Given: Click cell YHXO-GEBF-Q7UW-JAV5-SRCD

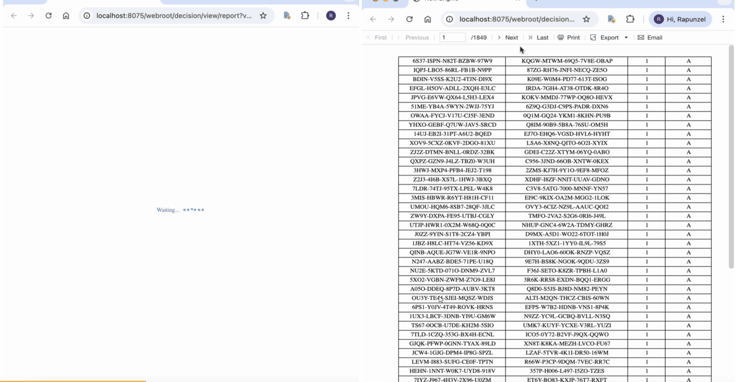Looking at the screenshot, I should 452,125.
